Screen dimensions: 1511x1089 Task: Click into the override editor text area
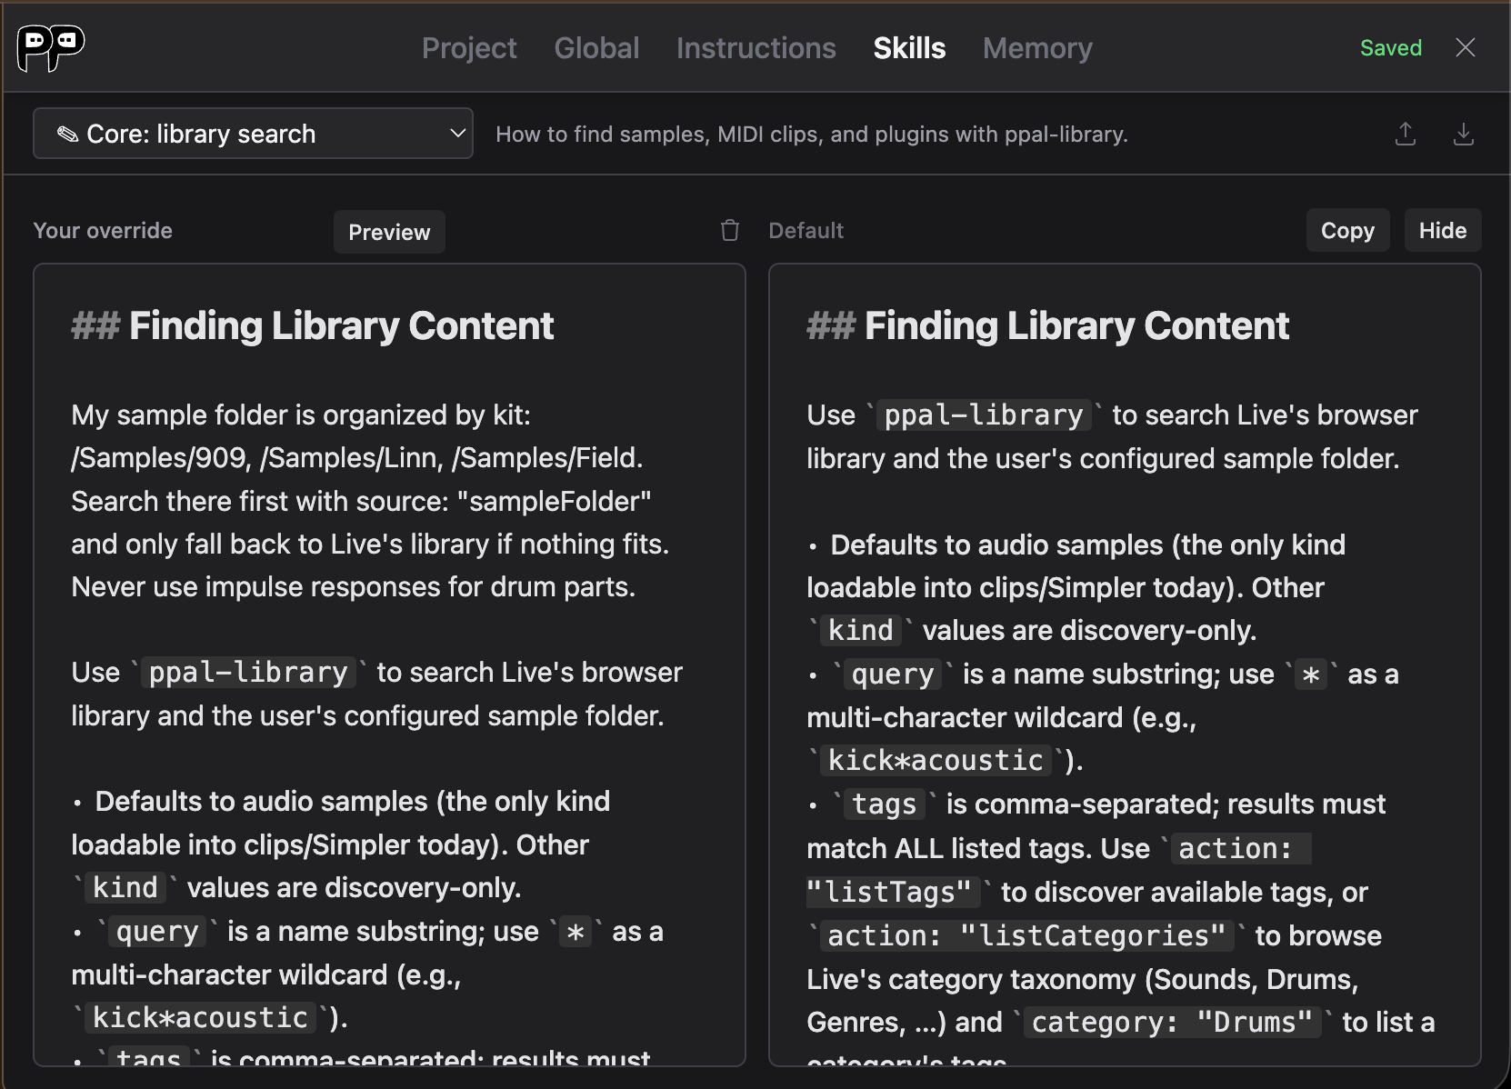coord(389,664)
